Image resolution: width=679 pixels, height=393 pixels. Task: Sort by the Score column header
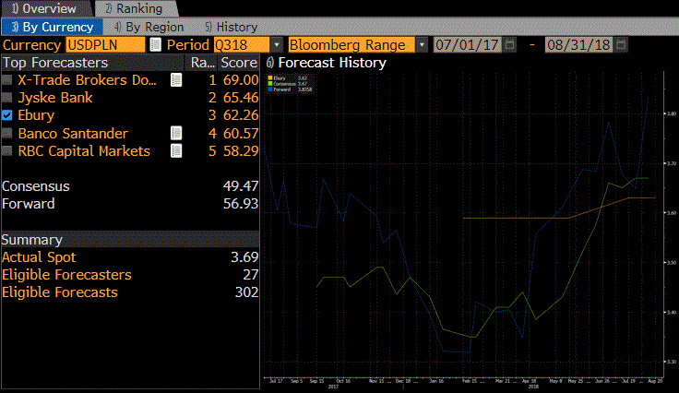[239, 63]
